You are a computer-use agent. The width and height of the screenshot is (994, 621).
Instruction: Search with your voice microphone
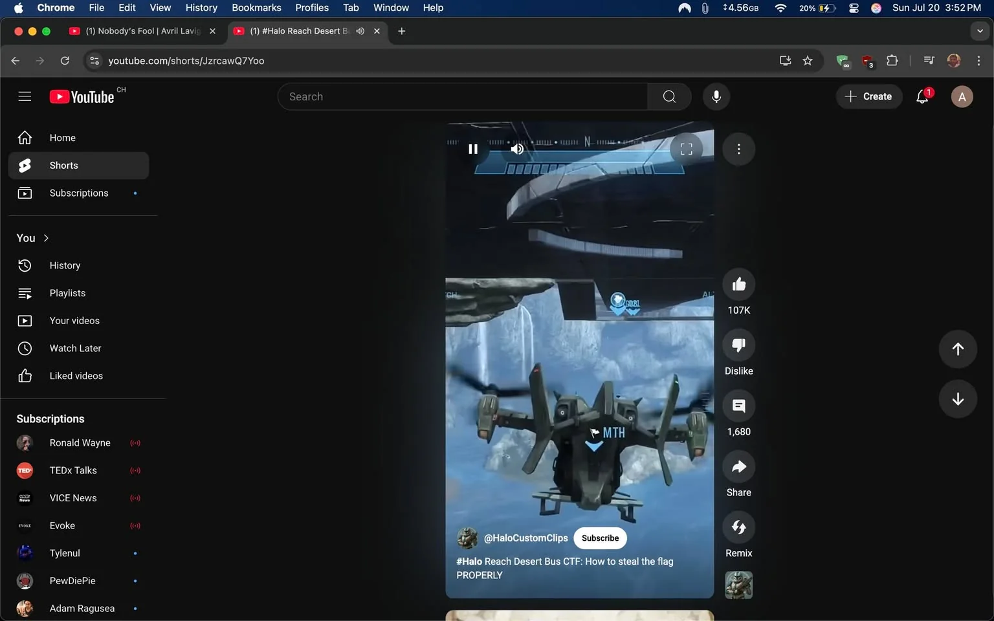tap(716, 96)
